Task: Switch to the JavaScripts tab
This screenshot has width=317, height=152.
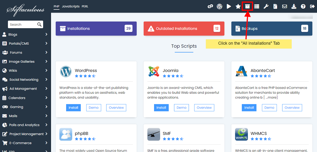Action: 71,6
